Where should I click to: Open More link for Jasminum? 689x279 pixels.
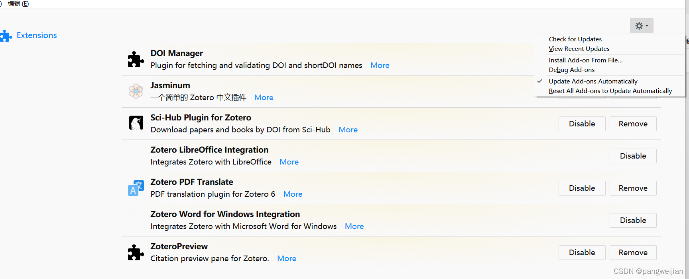264,97
